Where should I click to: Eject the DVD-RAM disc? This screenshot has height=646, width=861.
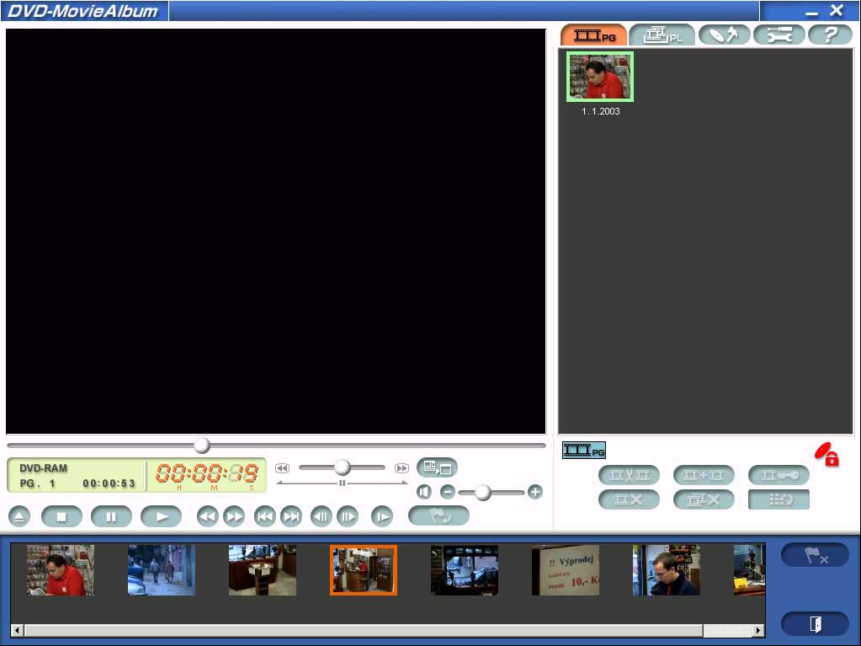[x=20, y=516]
